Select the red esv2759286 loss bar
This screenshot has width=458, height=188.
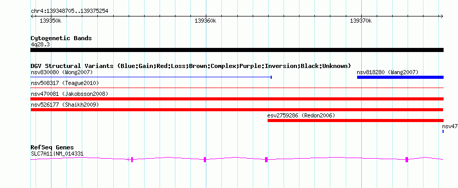[356, 121]
